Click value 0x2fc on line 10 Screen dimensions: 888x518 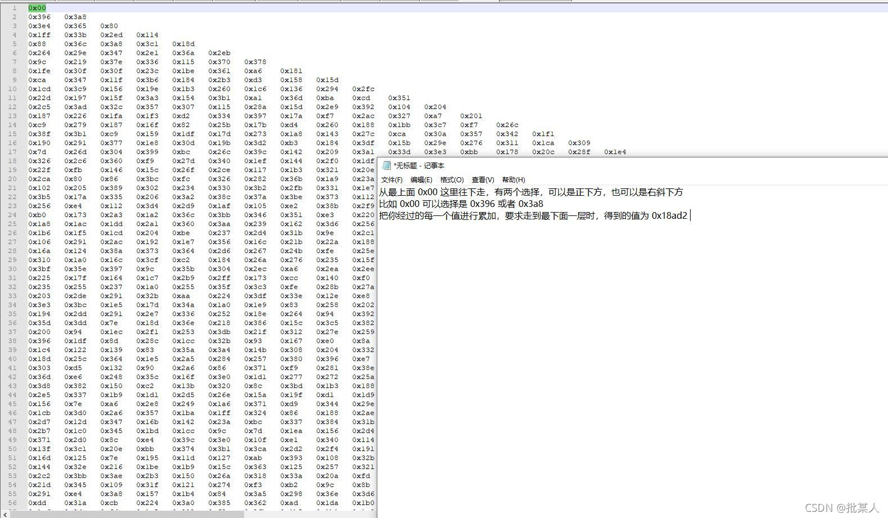point(363,89)
